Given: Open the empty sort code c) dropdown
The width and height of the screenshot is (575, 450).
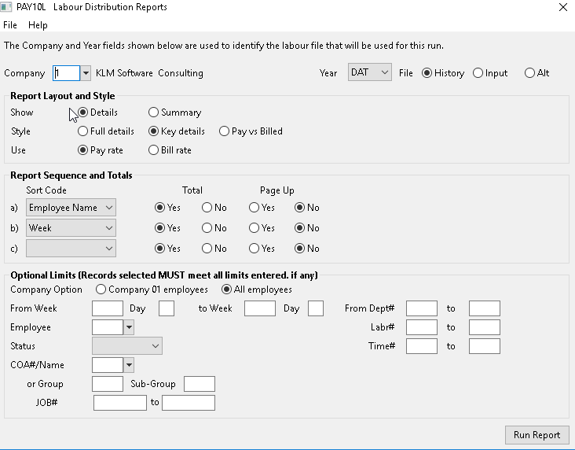Looking at the screenshot, I should coord(71,249).
